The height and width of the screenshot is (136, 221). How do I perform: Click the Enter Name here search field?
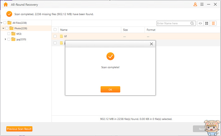[173, 23]
